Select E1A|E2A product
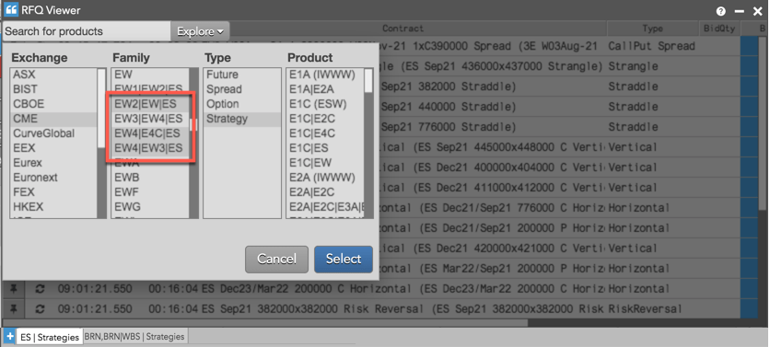Viewport: 770px width, 347px height. tap(325, 89)
